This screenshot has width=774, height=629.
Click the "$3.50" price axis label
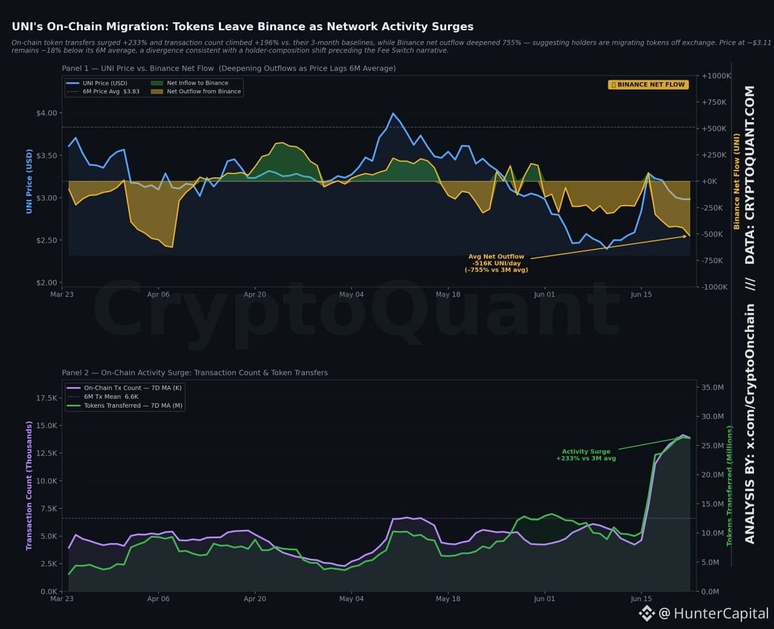click(47, 155)
